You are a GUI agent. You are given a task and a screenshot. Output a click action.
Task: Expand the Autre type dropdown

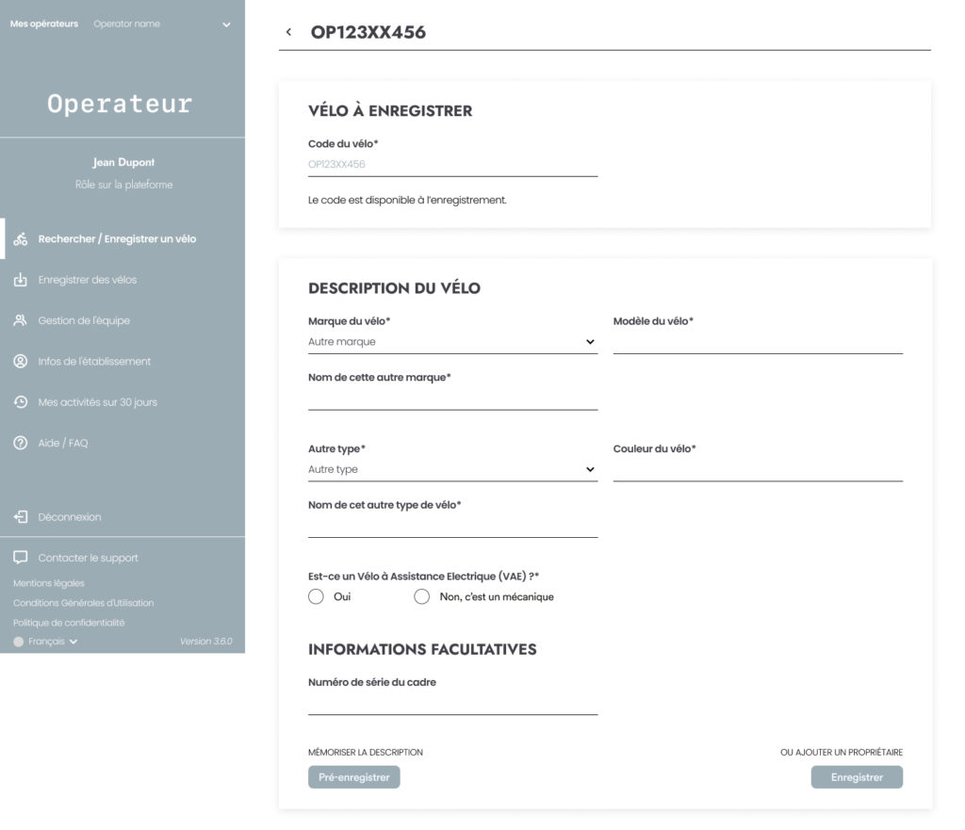pyautogui.click(x=452, y=469)
